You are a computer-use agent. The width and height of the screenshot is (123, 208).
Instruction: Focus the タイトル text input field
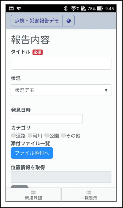tap(61, 64)
